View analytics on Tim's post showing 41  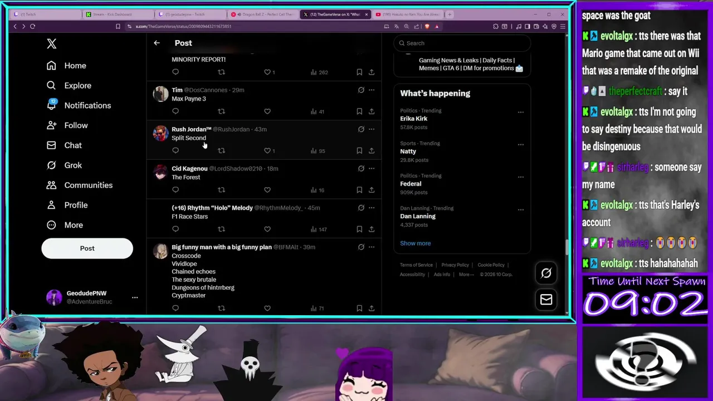[318, 111]
